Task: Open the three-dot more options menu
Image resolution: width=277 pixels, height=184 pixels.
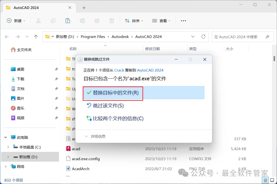Action: 183,21
